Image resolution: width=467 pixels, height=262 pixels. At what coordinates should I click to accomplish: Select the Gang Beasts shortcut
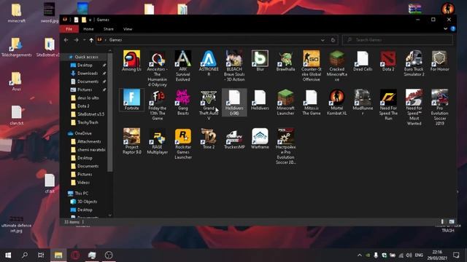(x=183, y=102)
